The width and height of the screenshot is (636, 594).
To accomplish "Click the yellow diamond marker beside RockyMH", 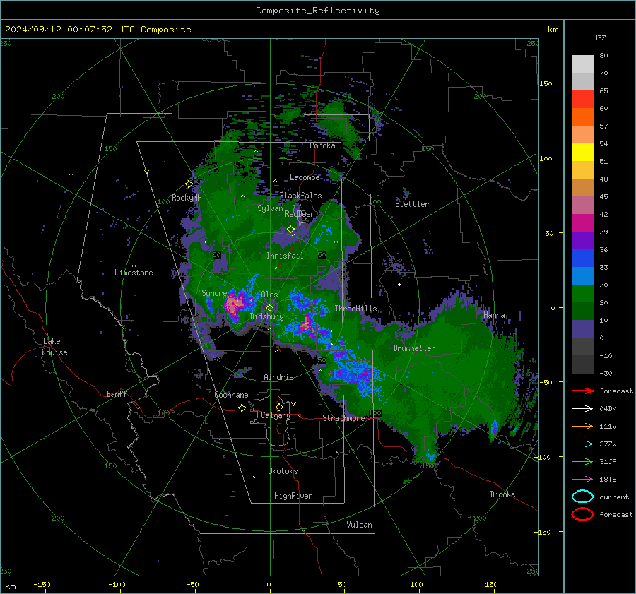I will 189,184.
